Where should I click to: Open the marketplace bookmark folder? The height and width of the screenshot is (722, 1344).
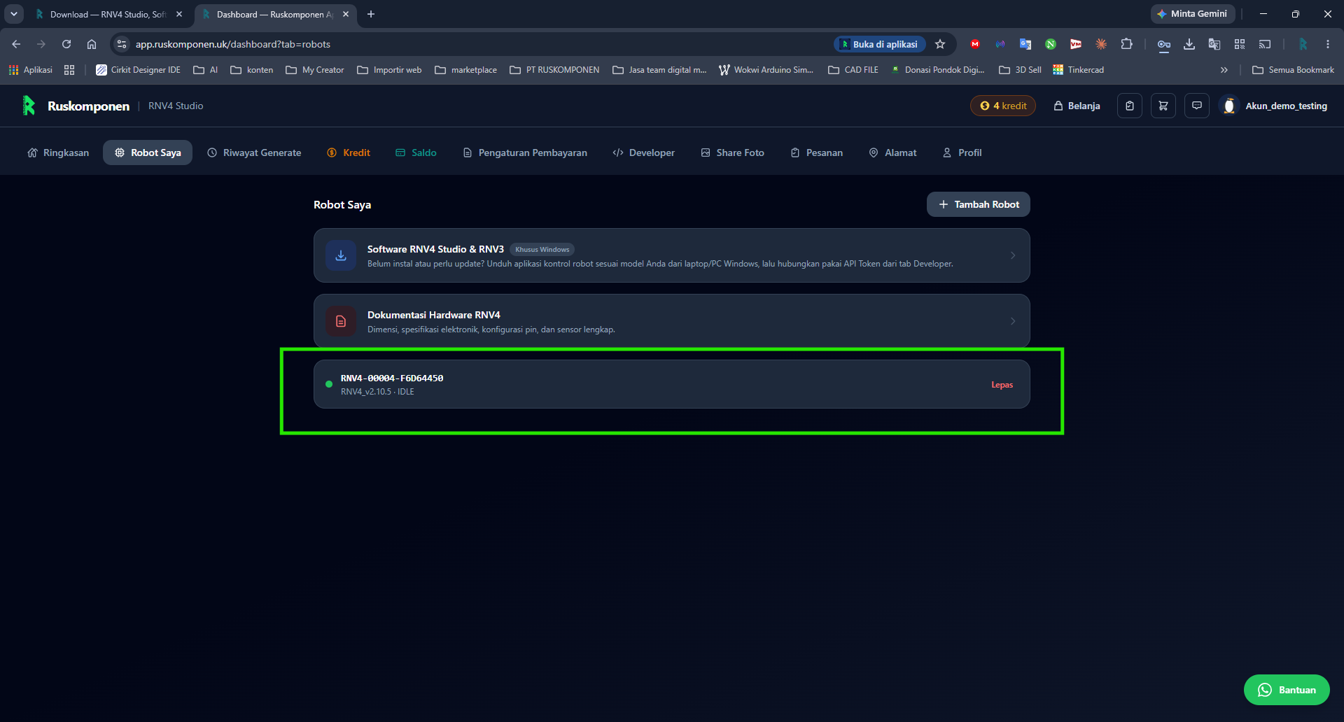(465, 70)
